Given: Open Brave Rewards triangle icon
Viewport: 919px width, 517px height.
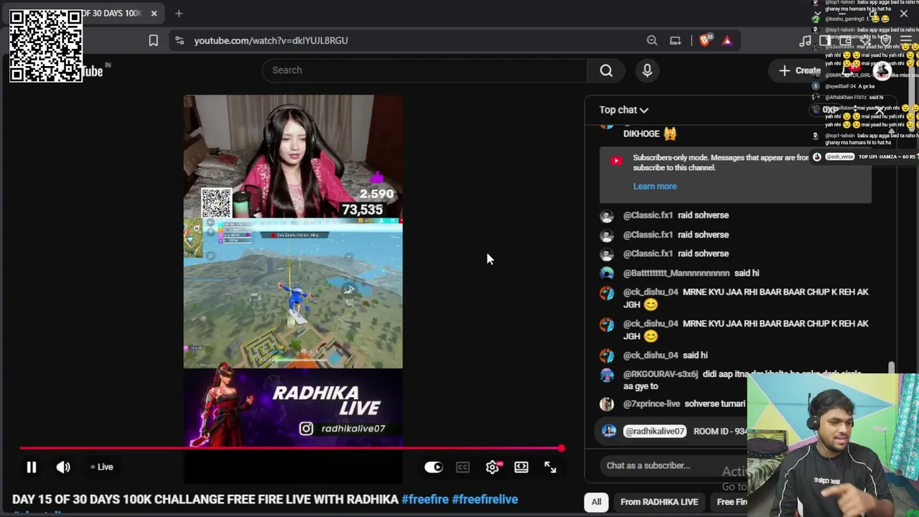Looking at the screenshot, I should click(x=727, y=41).
